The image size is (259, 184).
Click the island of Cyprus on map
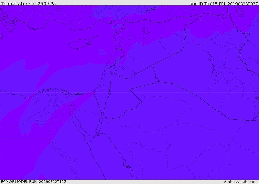tap(83, 43)
